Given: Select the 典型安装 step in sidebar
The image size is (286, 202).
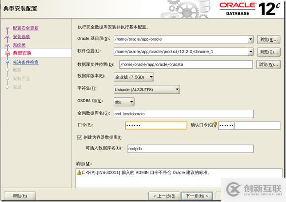Looking at the screenshot, I should click(x=22, y=53).
